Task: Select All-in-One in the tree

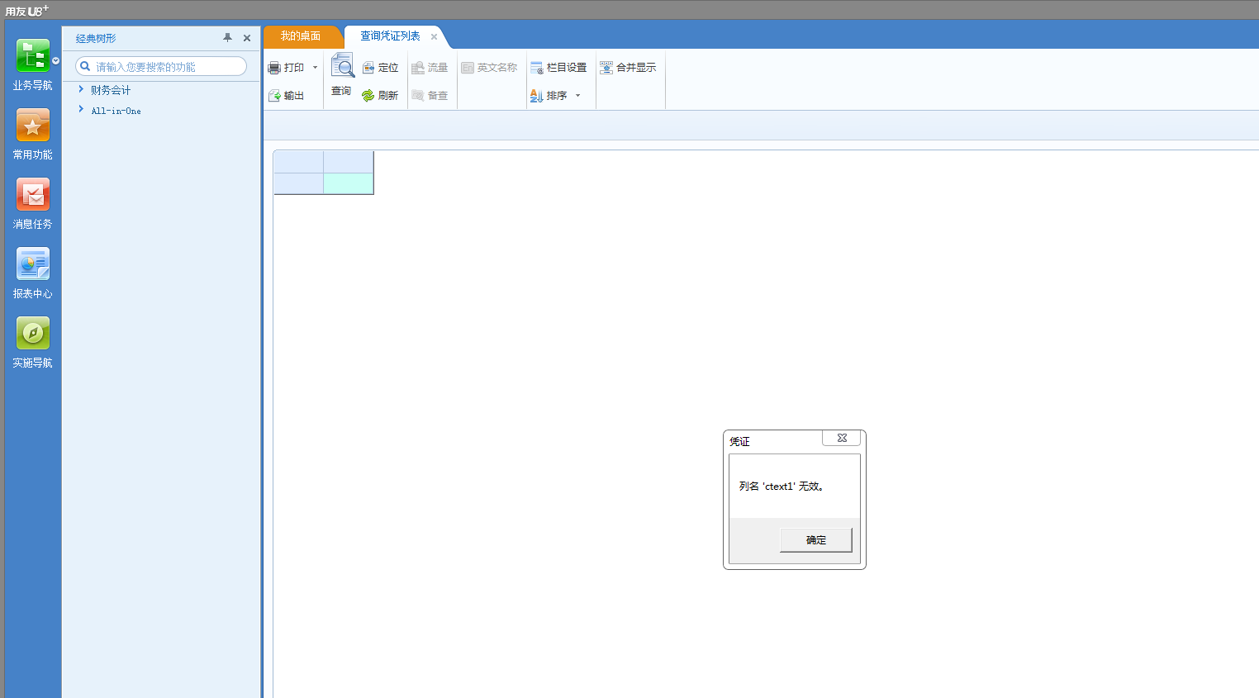Action: tap(116, 111)
